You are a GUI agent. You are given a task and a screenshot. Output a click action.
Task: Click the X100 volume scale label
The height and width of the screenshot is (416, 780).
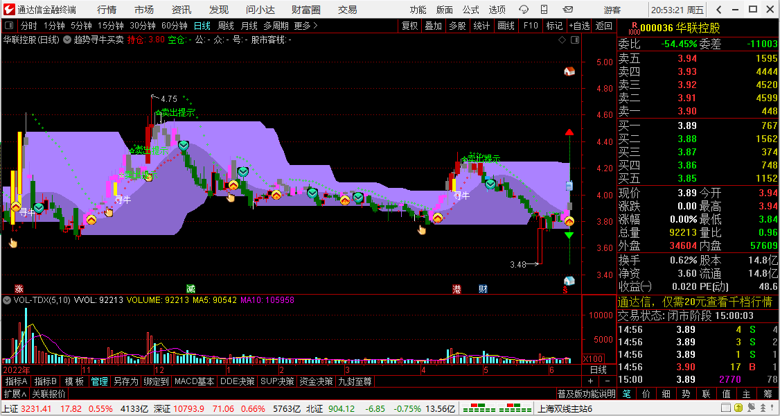[594, 358]
